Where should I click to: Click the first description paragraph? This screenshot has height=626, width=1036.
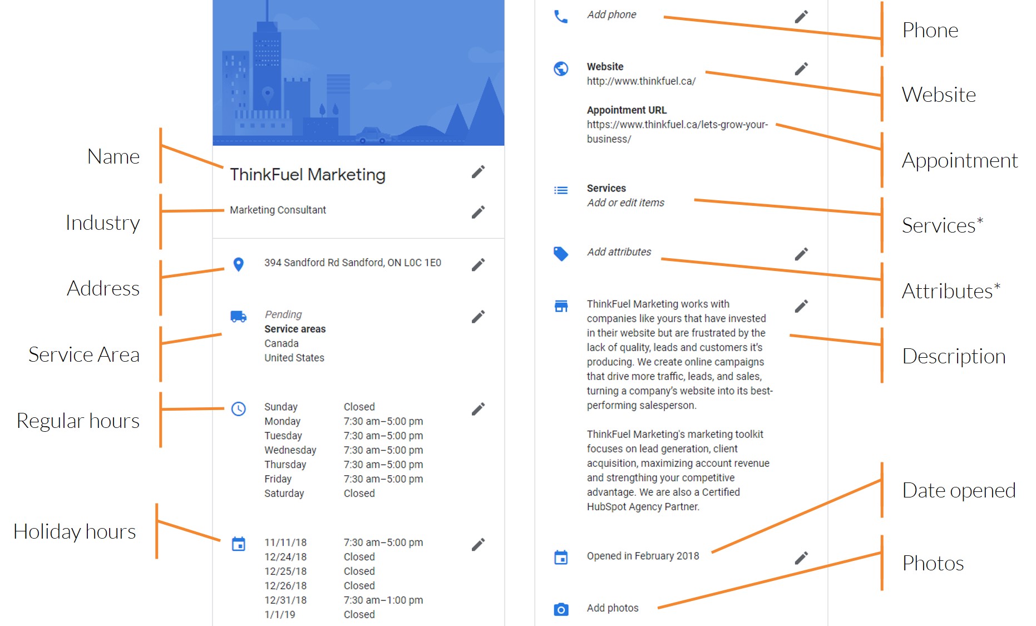click(x=680, y=354)
